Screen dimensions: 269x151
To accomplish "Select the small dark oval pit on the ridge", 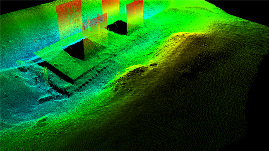I will (153, 65).
